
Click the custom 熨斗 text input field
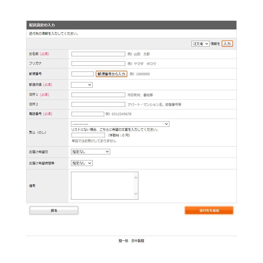[x=88, y=135]
